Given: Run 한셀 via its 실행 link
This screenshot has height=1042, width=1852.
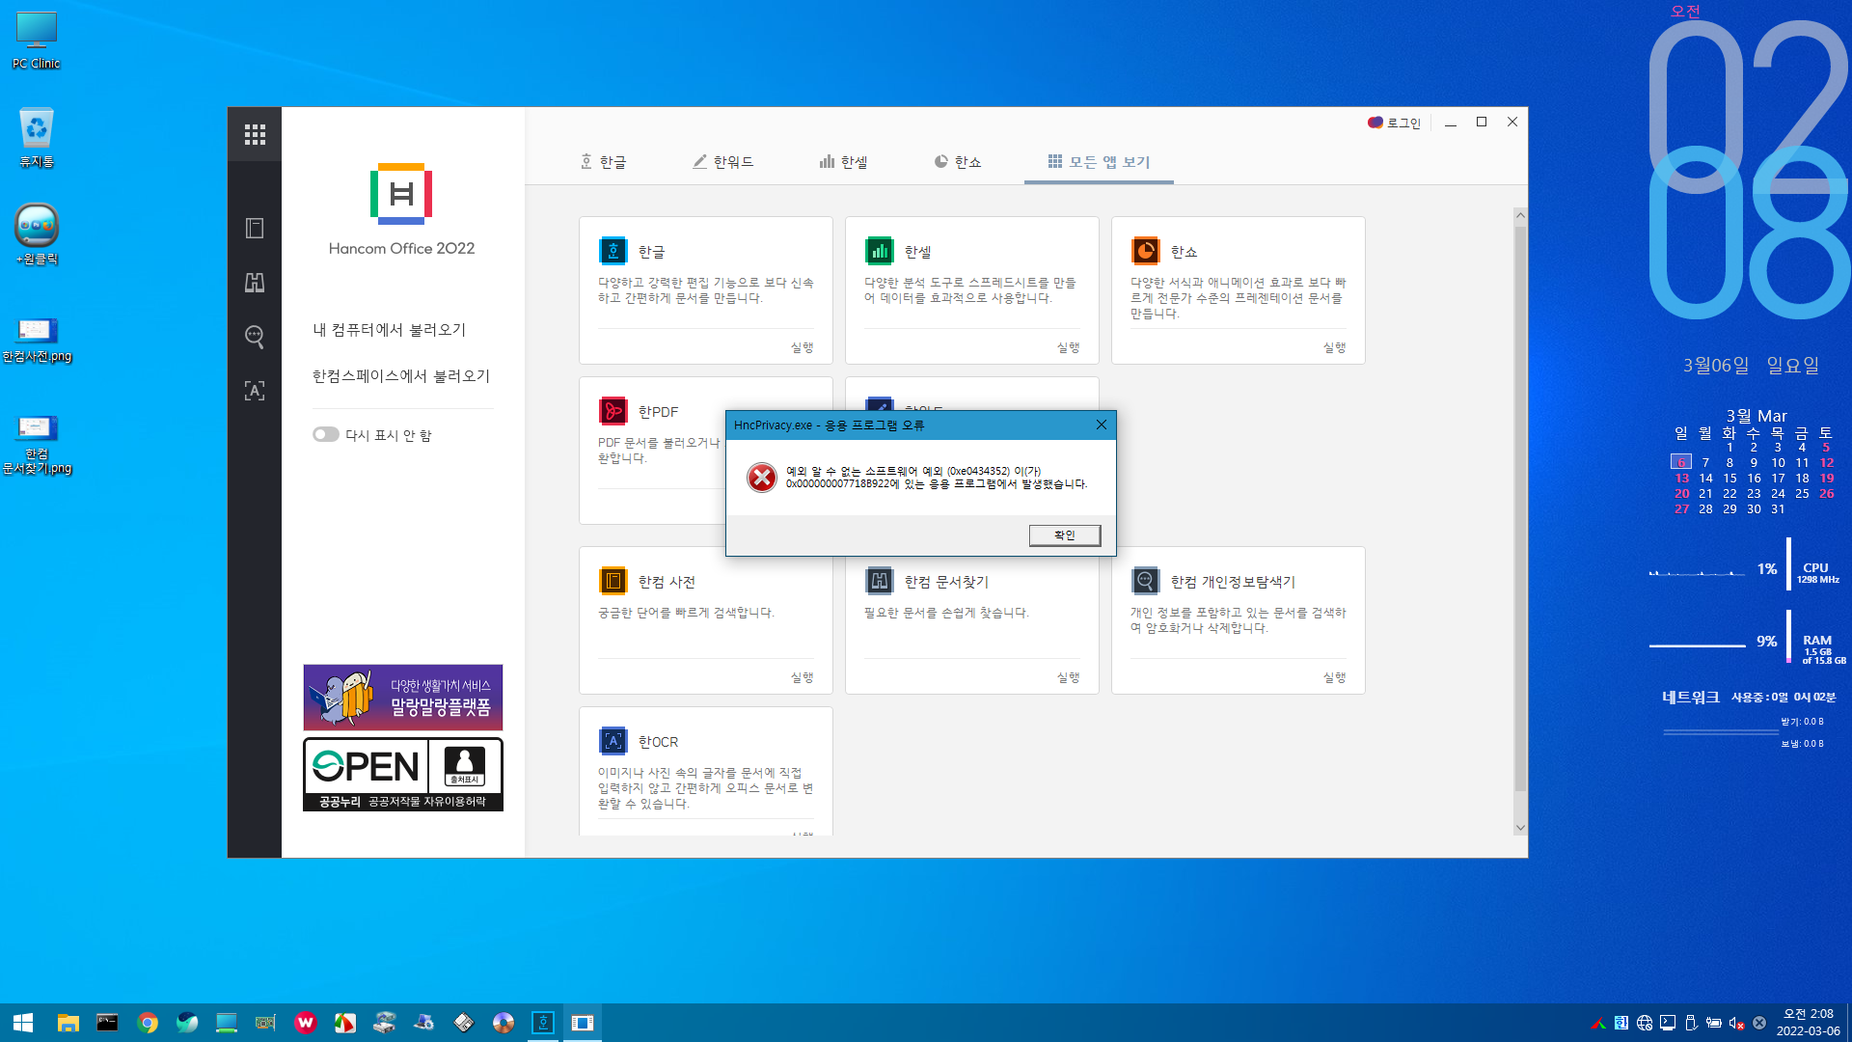Looking at the screenshot, I should pos(1068,347).
